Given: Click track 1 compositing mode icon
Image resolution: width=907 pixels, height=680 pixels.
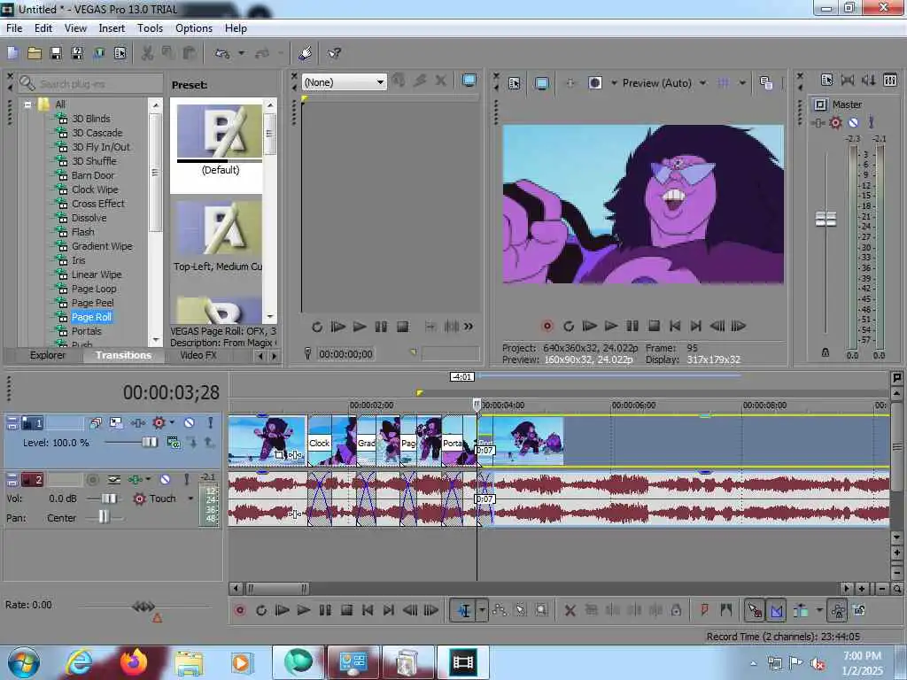Looking at the screenshot, I should coord(173,443).
